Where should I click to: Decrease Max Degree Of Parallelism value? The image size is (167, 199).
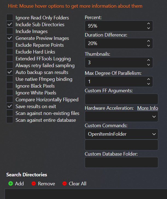coord(148,84)
